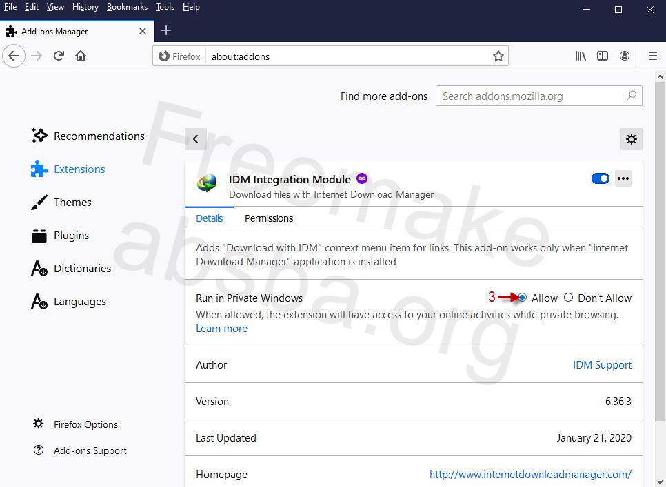The height and width of the screenshot is (487, 666).
Task: Bookmark this page with the star
Action: 498,56
